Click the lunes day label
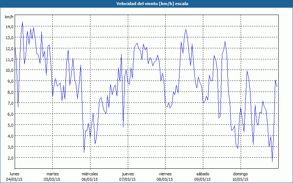This screenshot has width=293, height=183. tap(15, 174)
